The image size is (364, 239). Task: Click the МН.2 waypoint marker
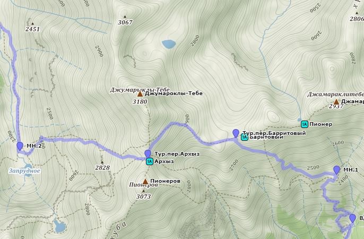pos(20,147)
